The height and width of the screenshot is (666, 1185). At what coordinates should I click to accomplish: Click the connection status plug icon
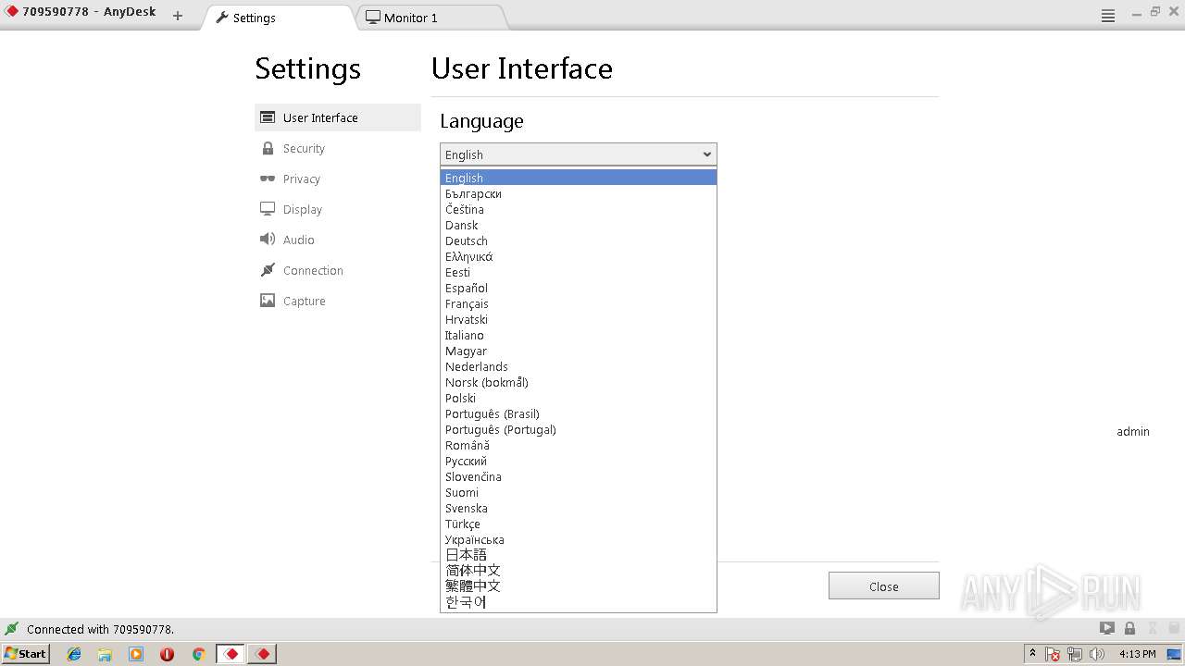(x=12, y=629)
